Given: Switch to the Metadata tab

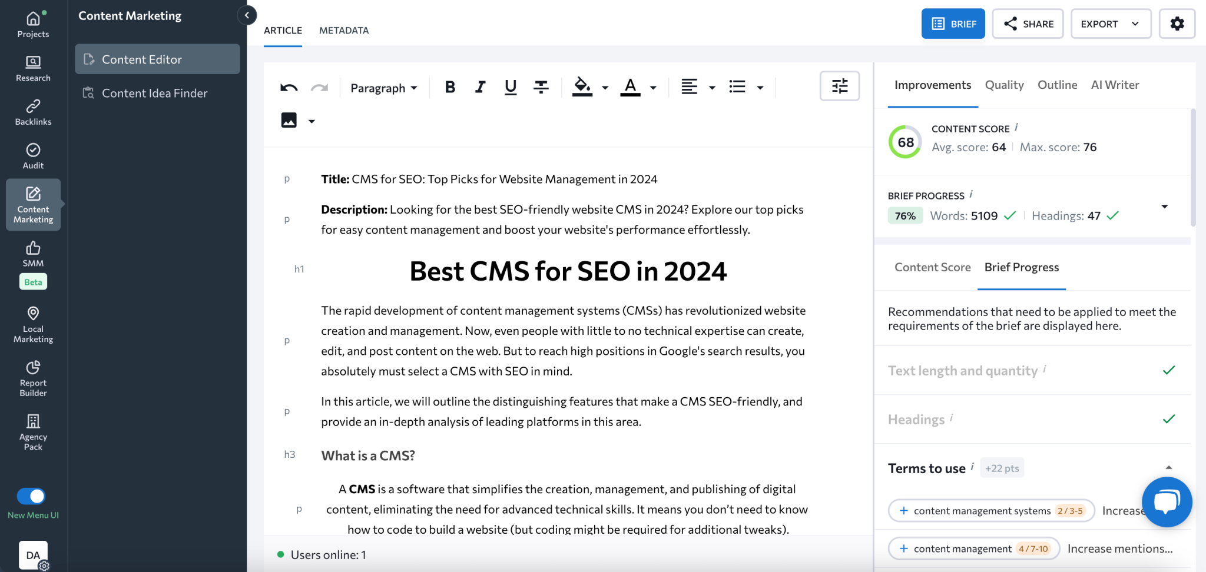Looking at the screenshot, I should 344,30.
